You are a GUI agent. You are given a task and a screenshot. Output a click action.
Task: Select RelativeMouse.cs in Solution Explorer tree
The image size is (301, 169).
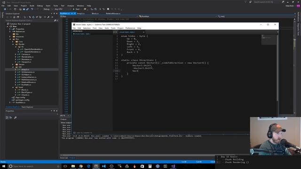point(28,82)
